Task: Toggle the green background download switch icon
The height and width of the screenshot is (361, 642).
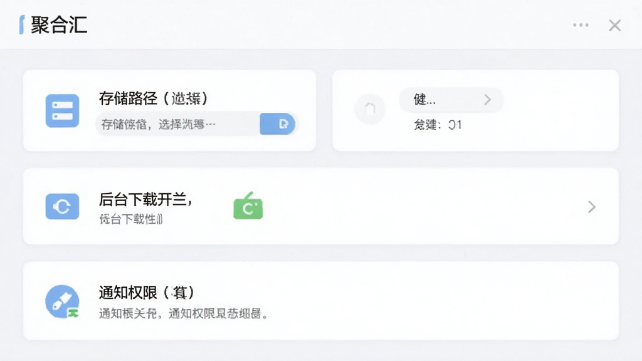Action: pyautogui.click(x=248, y=206)
